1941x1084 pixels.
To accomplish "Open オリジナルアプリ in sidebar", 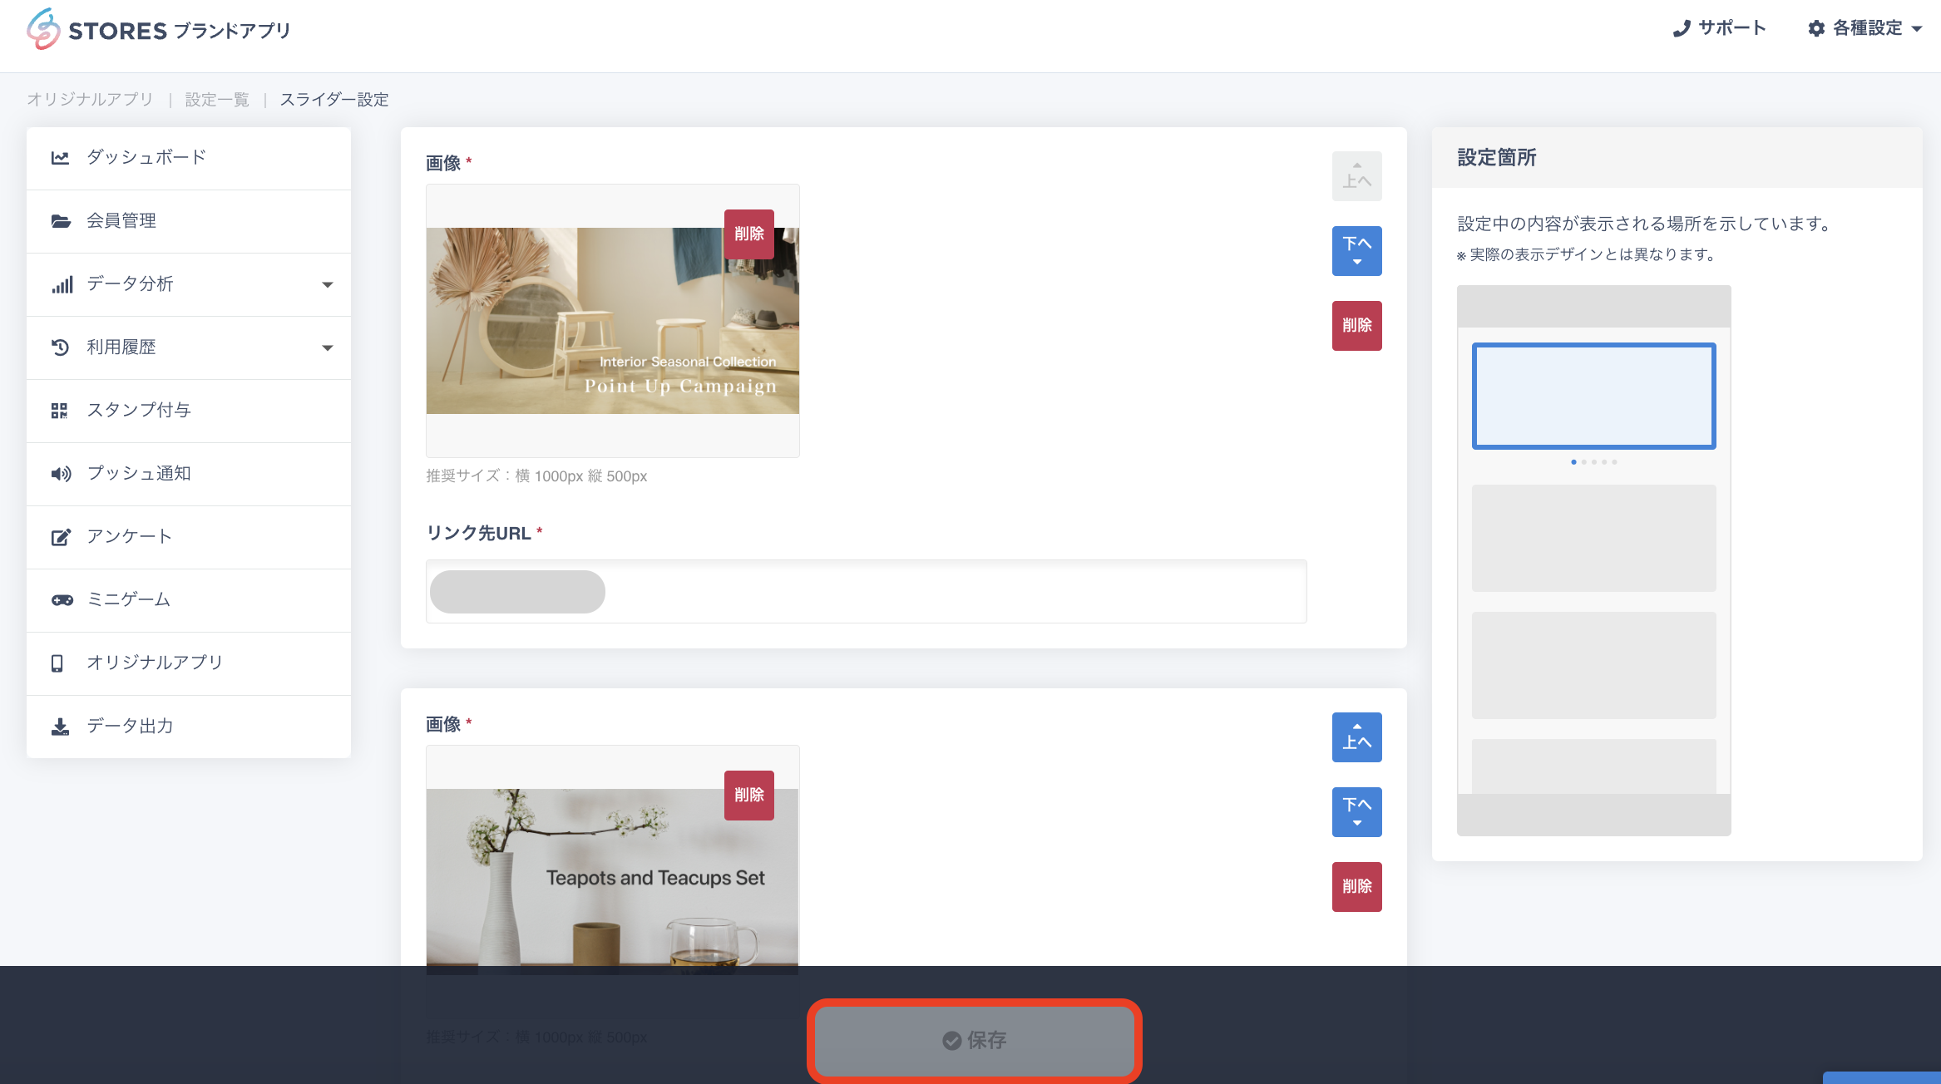I will point(189,663).
